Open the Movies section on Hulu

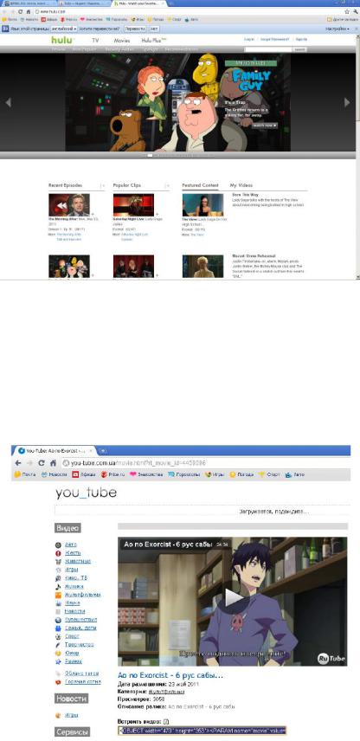tap(122, 41)
